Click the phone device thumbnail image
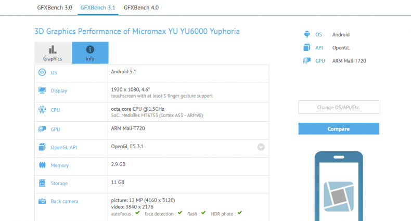This screenshot has height=221, width=411. coord(339,186)
